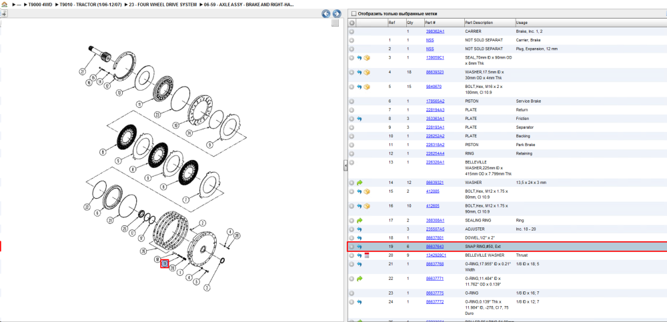This screenshot has height=322, width=667.
Task: Click add icon for RING Retaining row
Action: tap(352, 153)
